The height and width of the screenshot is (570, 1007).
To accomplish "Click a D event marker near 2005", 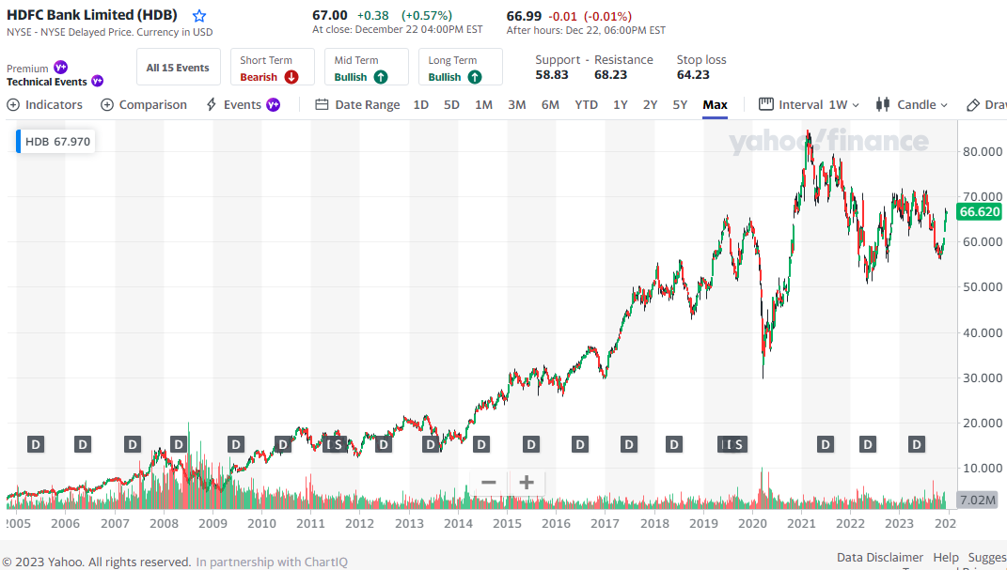I will (35, 443).
